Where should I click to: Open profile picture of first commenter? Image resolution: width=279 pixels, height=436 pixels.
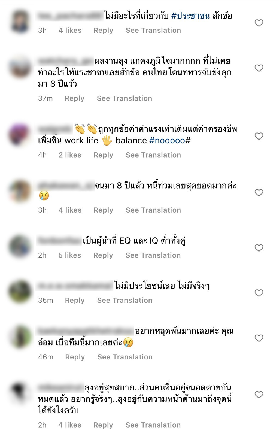[x=20, y=22]
